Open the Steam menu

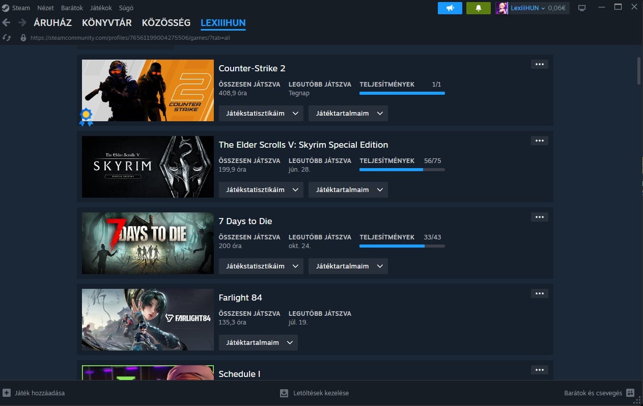21,8
